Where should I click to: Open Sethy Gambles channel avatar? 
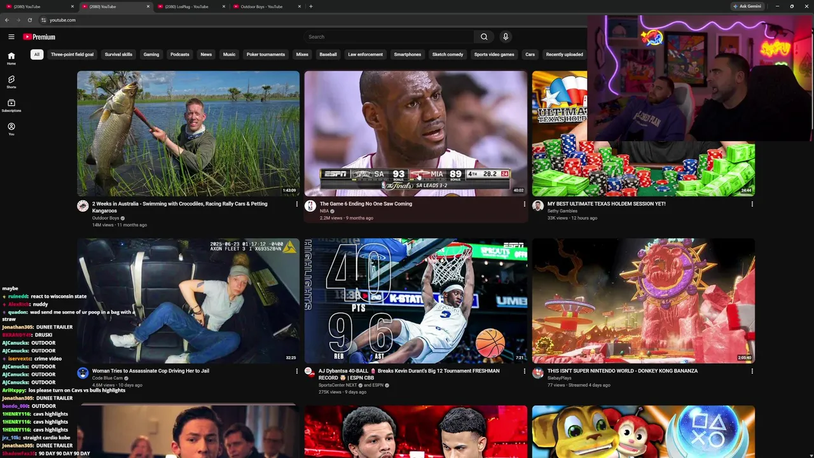(538, 205)
